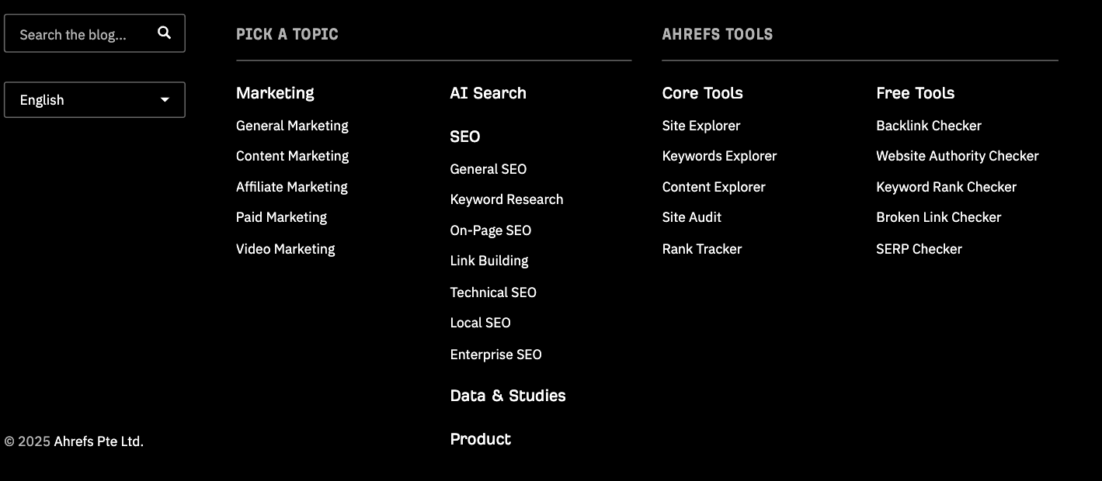Open the English language dropdown
This screenshot has height=481, width=1102.
(x=94, y=99)
